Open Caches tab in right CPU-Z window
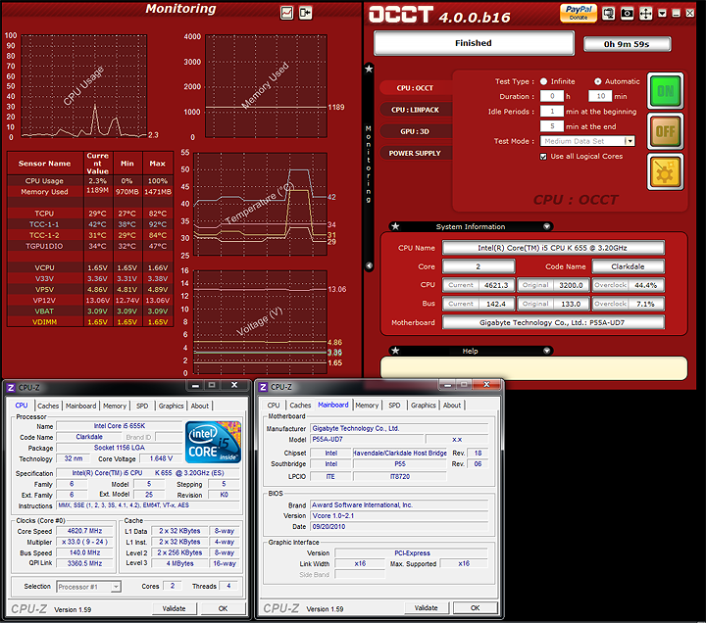Screen dimensions: 706x623 click(x=300, y=406)
